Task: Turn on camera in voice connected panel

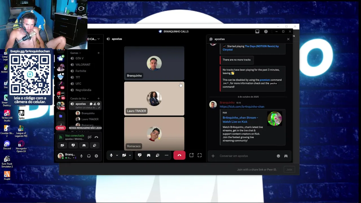Action: (62, 145)
